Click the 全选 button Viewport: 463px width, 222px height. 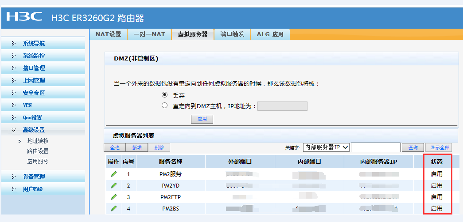(115, 147)
